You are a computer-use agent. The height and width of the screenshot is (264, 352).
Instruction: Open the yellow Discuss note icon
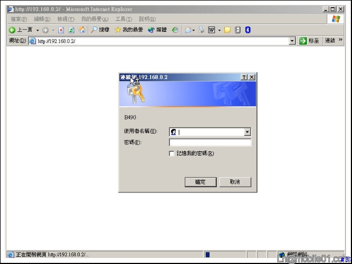coord(227,30)
